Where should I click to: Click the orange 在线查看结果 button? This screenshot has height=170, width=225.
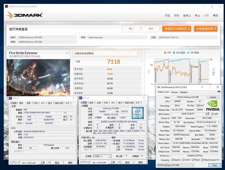tap(206, 29)
